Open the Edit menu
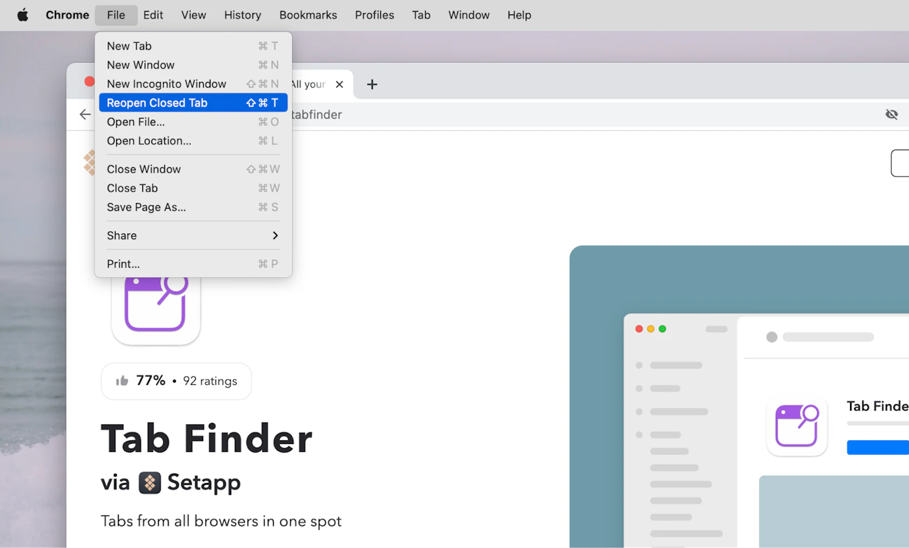The height and width of the screenshot is (548, 909). point(153,15)
